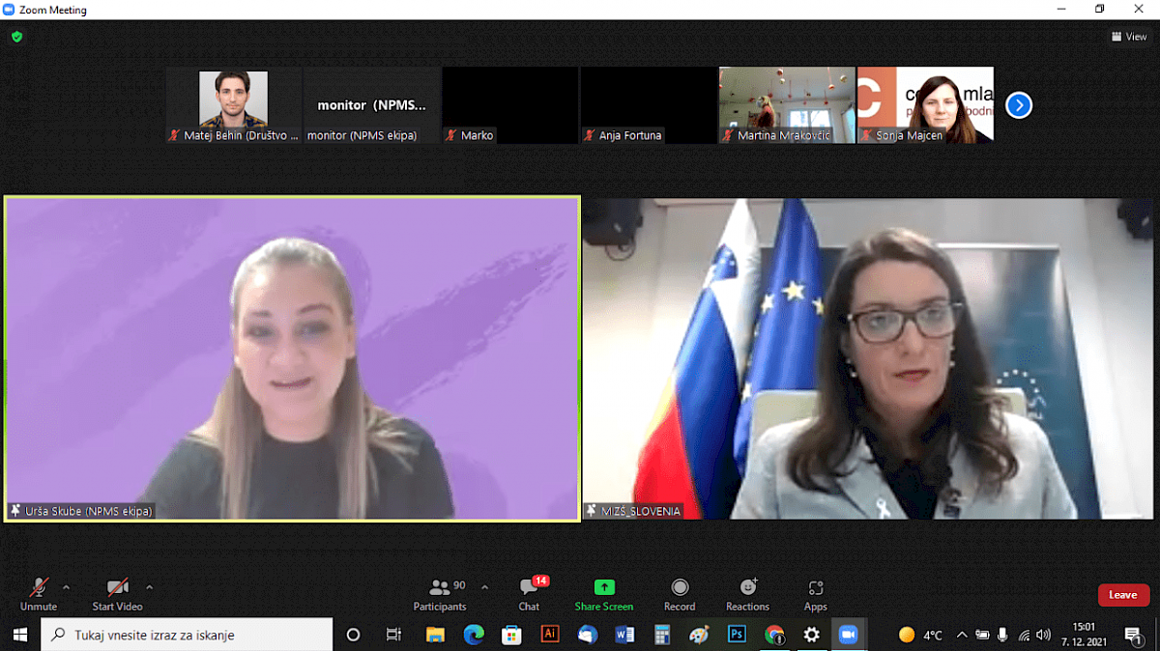The height and width of the screenshot is (651, 1160).
Task: Switch to Chrome on taskbar
Action: point(774,635)
